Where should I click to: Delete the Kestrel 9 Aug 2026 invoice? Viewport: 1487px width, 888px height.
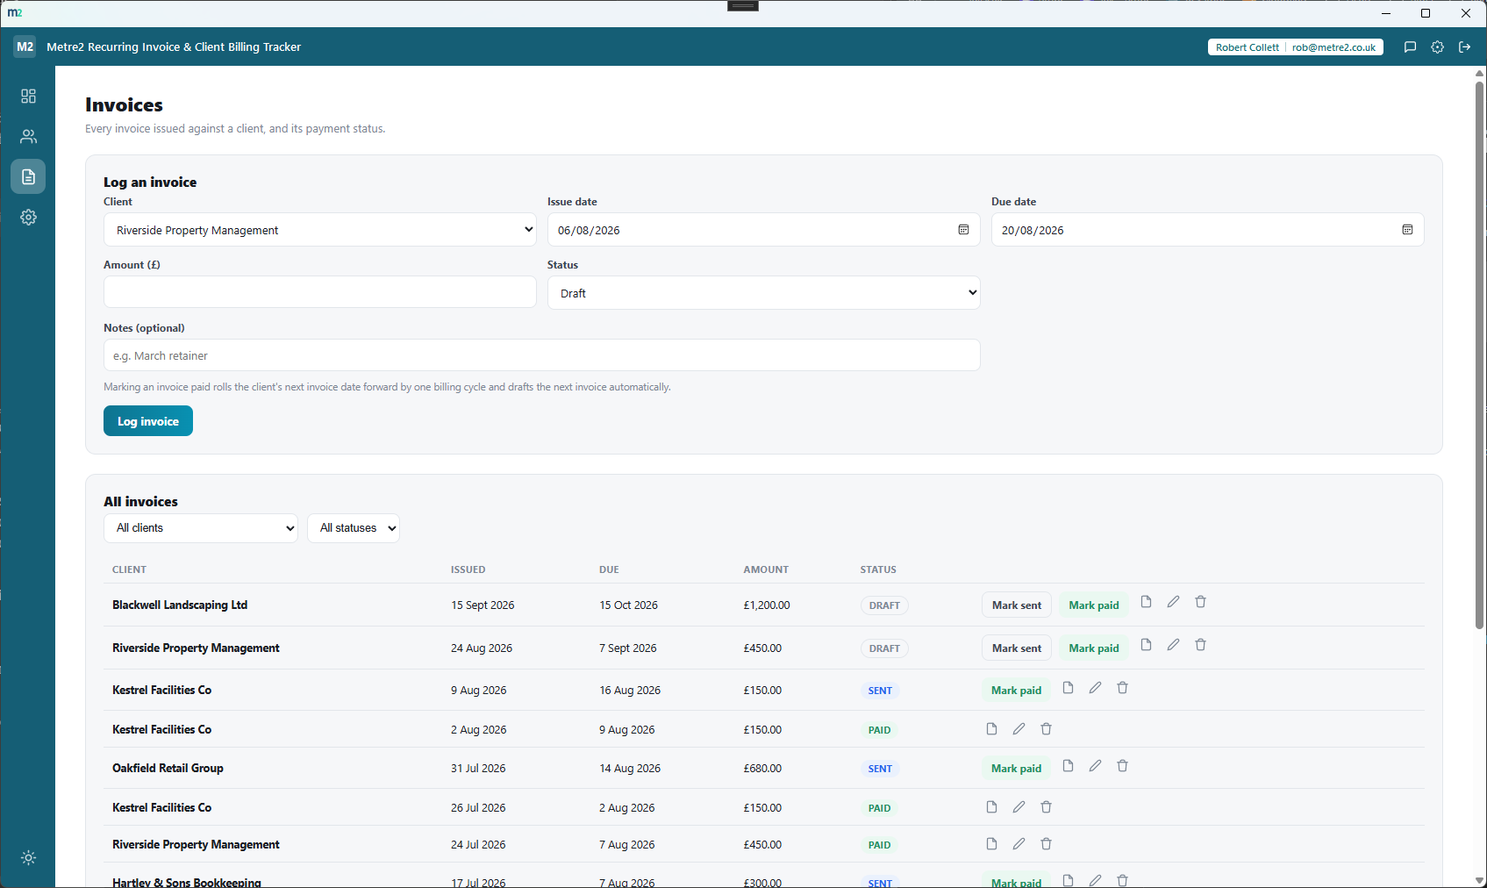tap(1122, 688)
